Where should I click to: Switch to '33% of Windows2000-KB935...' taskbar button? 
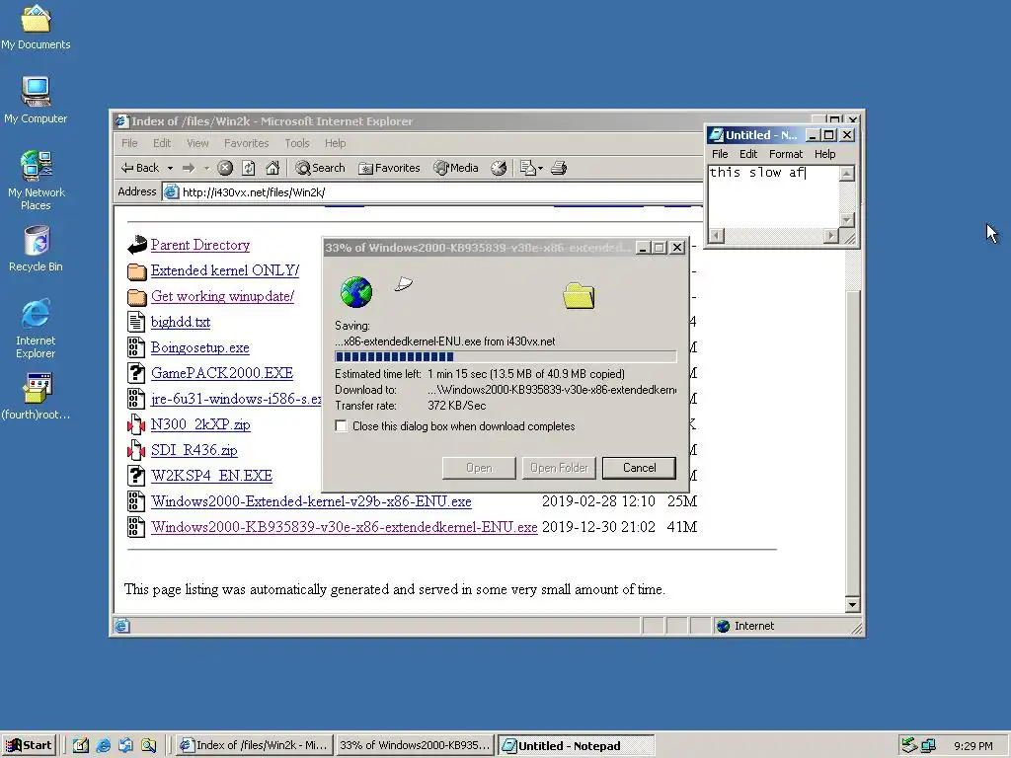coord(416,746)
